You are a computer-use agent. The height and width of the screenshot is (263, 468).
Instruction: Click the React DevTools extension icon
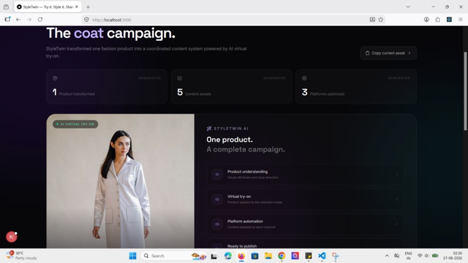(x=449, y=20)
